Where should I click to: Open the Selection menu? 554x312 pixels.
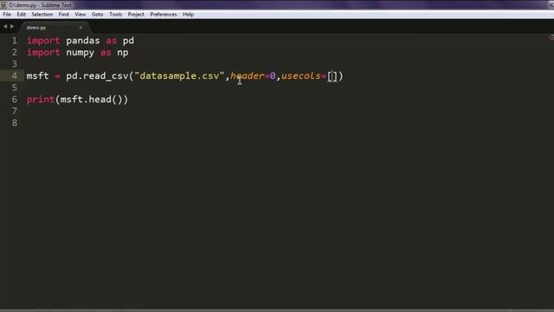(x=42, y=15)
